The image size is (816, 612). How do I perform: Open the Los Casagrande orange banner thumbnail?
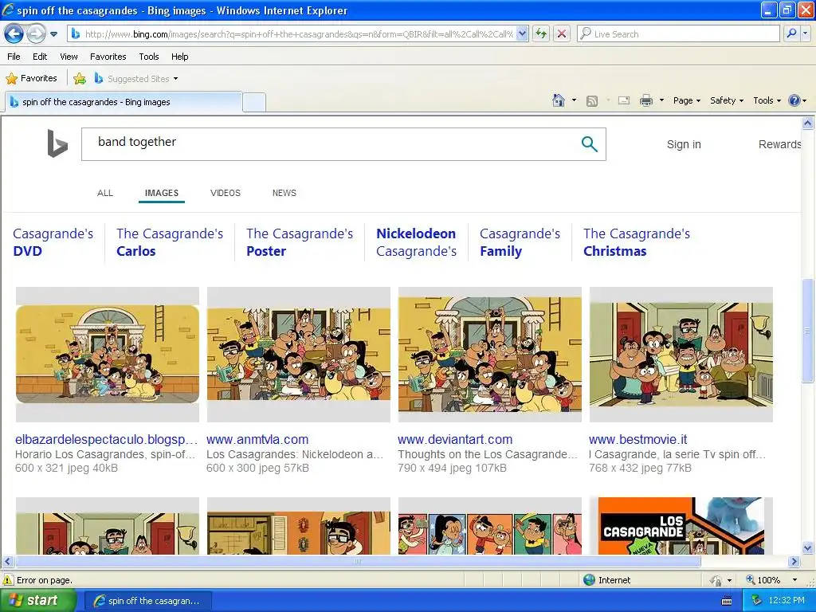click(x=681, y=526)
